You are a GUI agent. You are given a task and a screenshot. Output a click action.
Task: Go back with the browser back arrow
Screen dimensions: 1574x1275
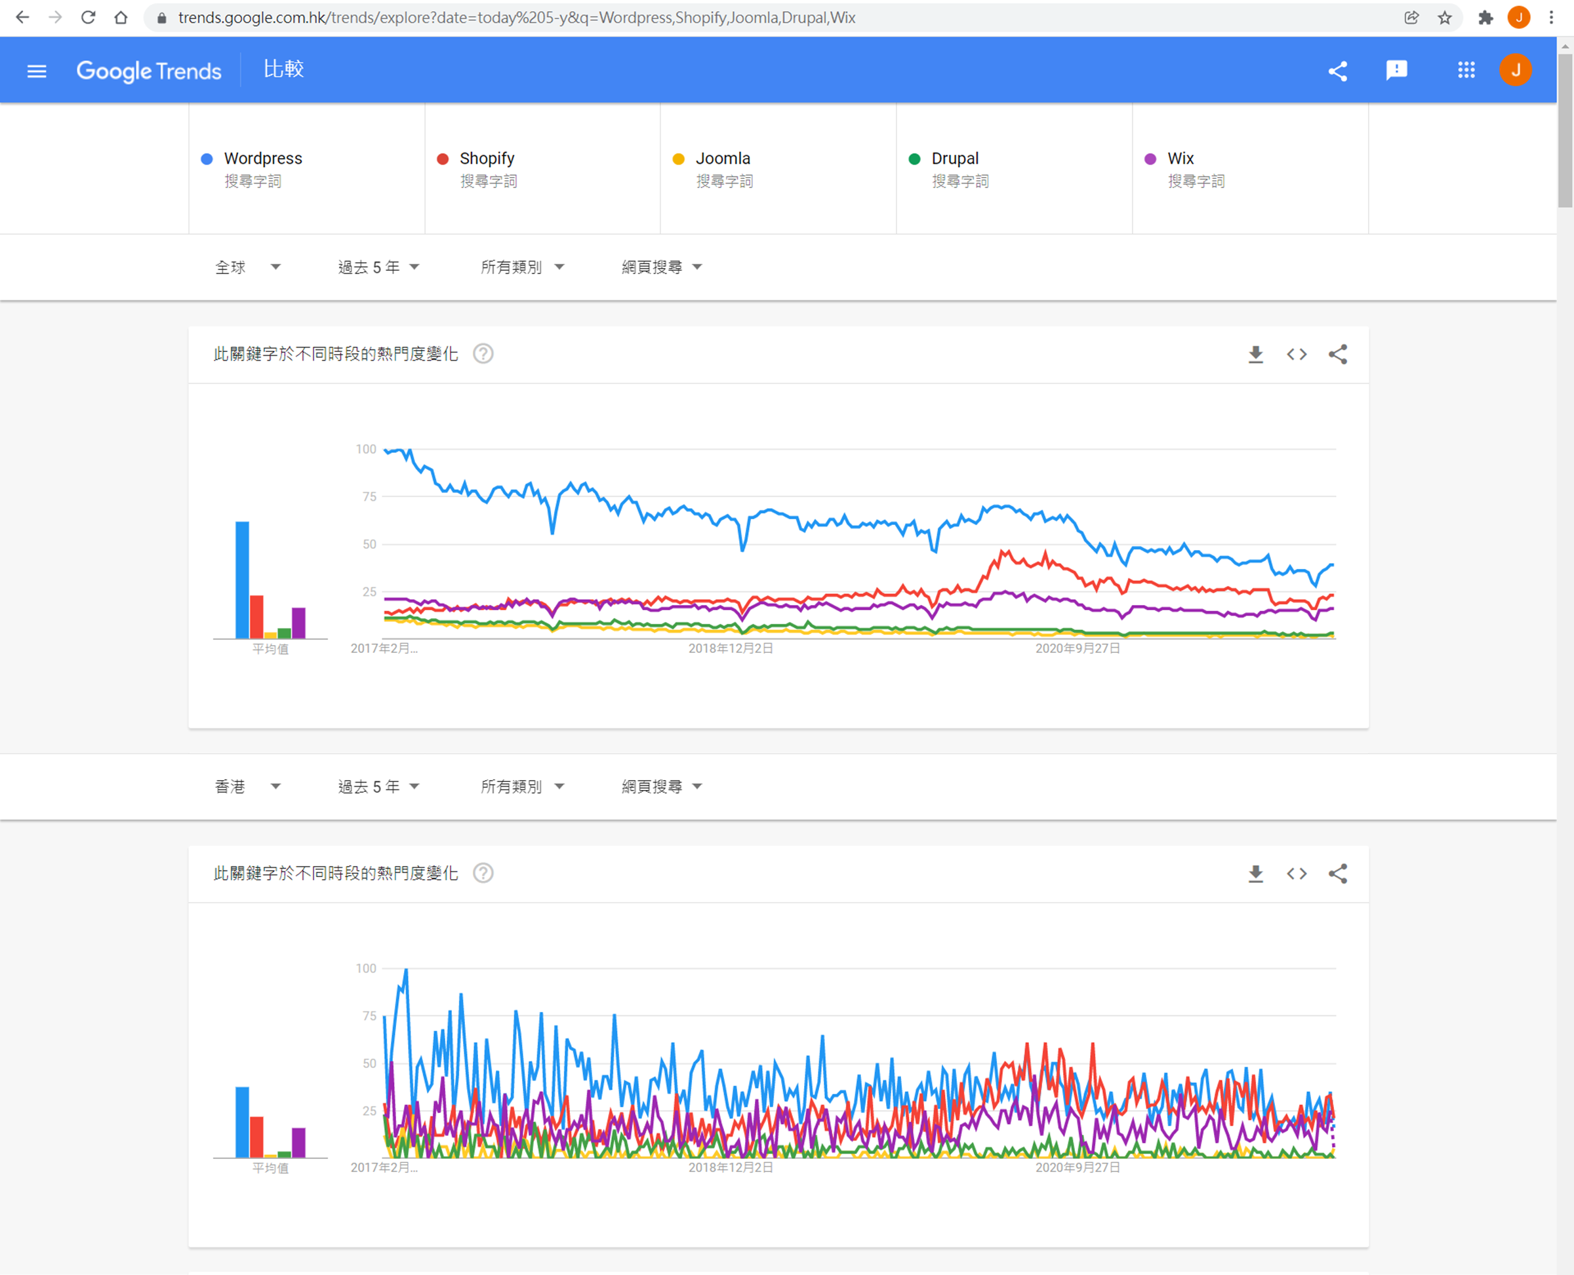22,18
